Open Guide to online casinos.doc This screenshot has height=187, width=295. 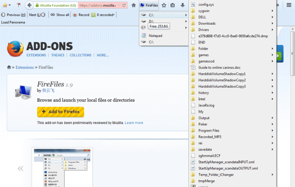click(x=233, y=67)
